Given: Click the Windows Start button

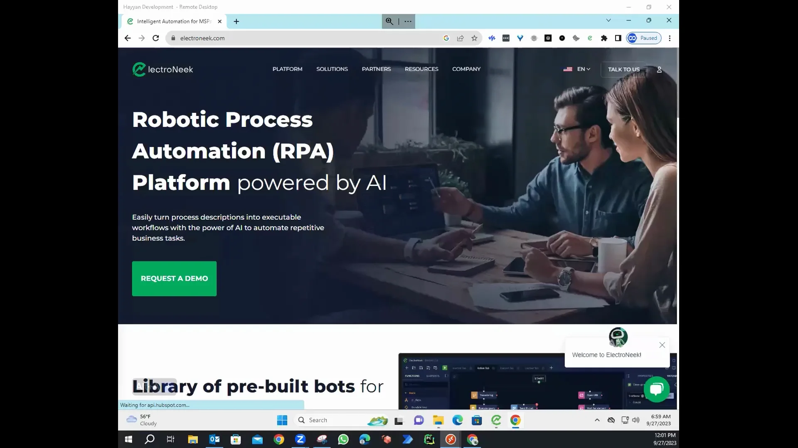Looking at the screenshot, I should tap(128, 439).
